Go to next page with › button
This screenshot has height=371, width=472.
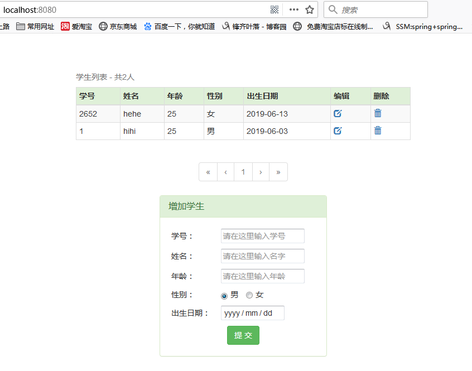point(261,172)
